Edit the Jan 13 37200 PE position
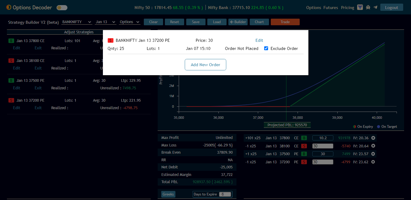Viewport: 411px width, 200px height. coord(17,108)
